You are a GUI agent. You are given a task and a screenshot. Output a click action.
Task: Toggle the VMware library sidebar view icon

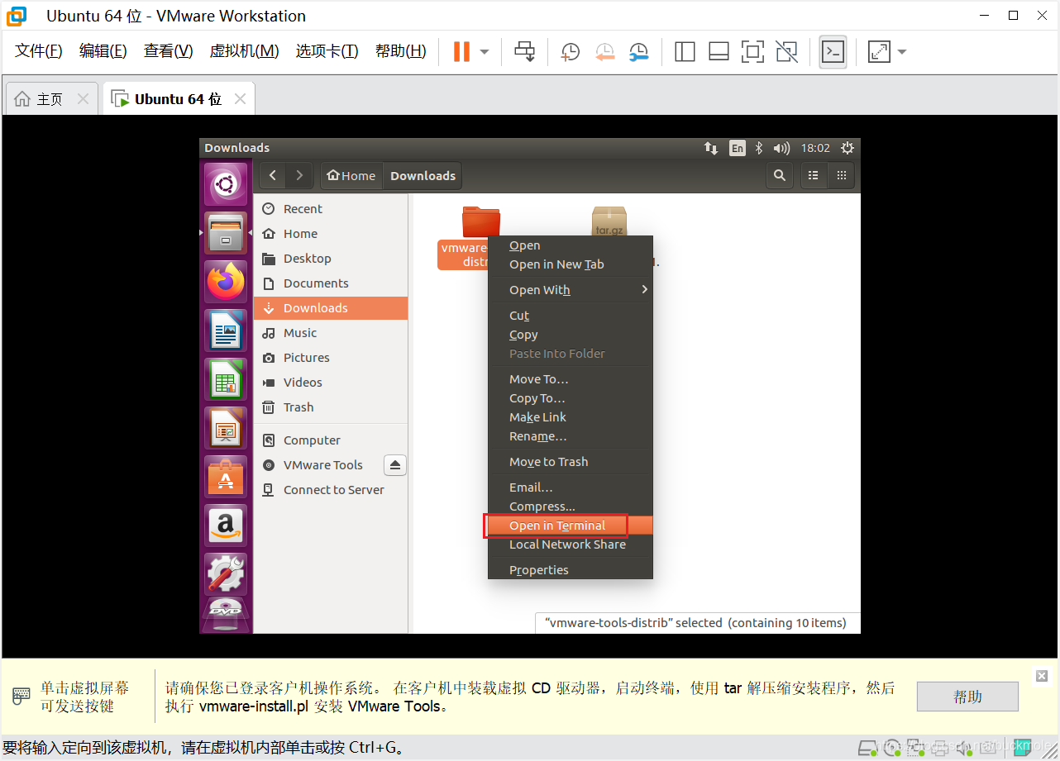click(x=685, y=51)
